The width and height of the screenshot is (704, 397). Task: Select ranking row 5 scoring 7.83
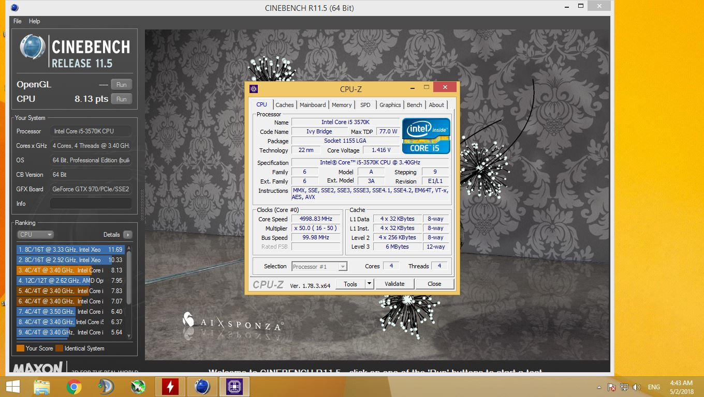[70, 291]
